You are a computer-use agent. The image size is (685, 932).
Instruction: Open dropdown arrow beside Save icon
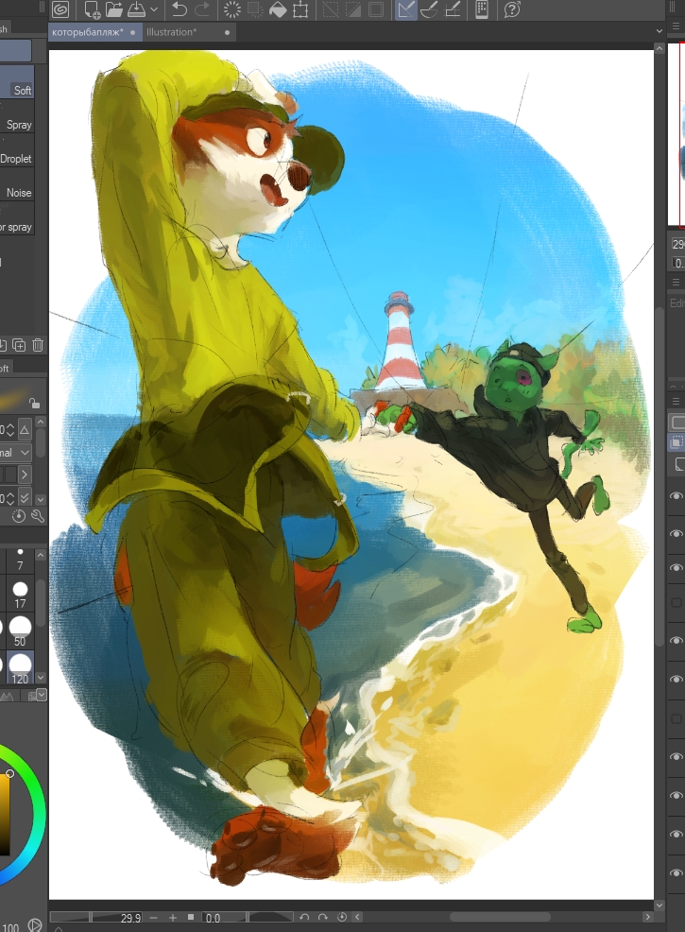[154, 9]
